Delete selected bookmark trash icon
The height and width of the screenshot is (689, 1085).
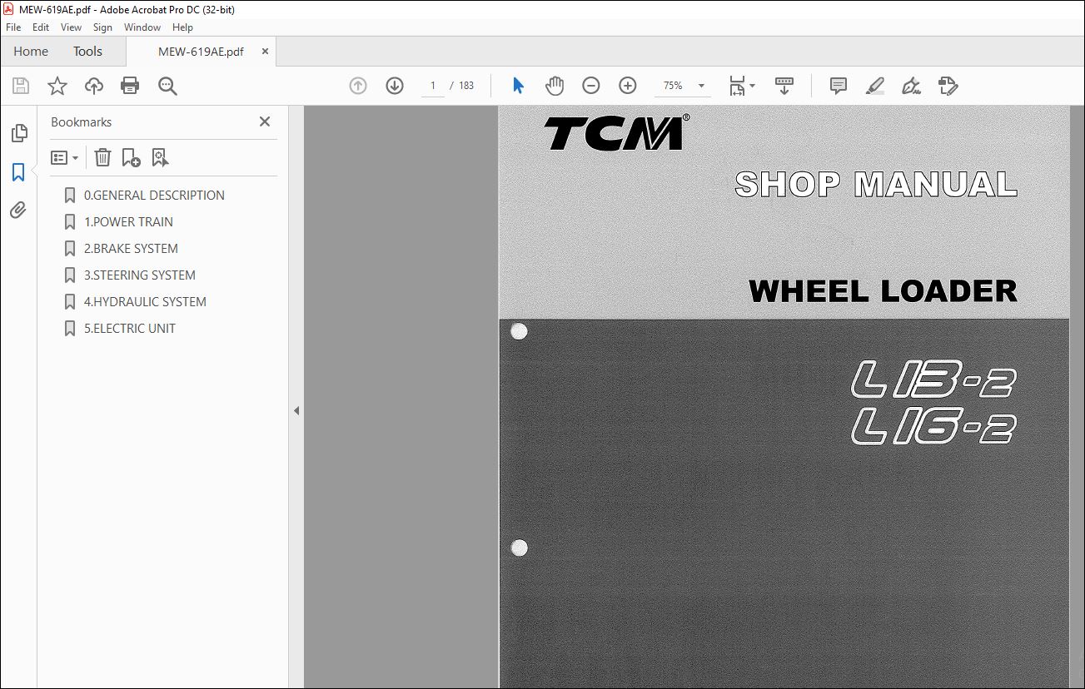coord(102,157)
